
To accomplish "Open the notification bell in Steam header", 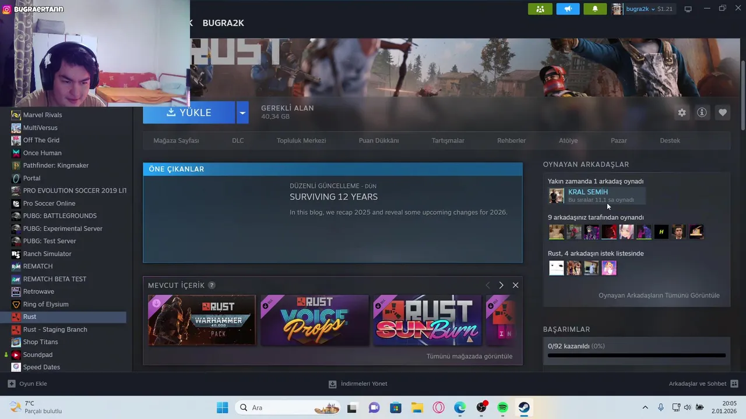I will point(595,9).
